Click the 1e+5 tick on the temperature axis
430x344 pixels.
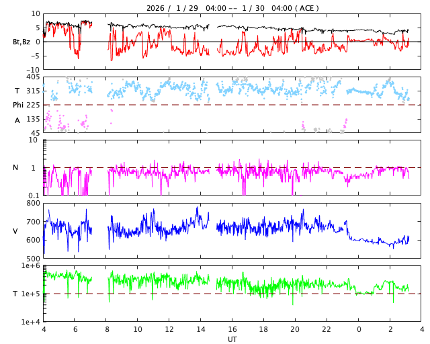point(30,294)
